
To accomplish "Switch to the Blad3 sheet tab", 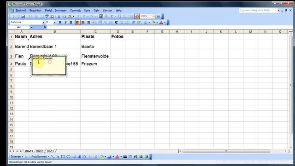I will [50, 151].
